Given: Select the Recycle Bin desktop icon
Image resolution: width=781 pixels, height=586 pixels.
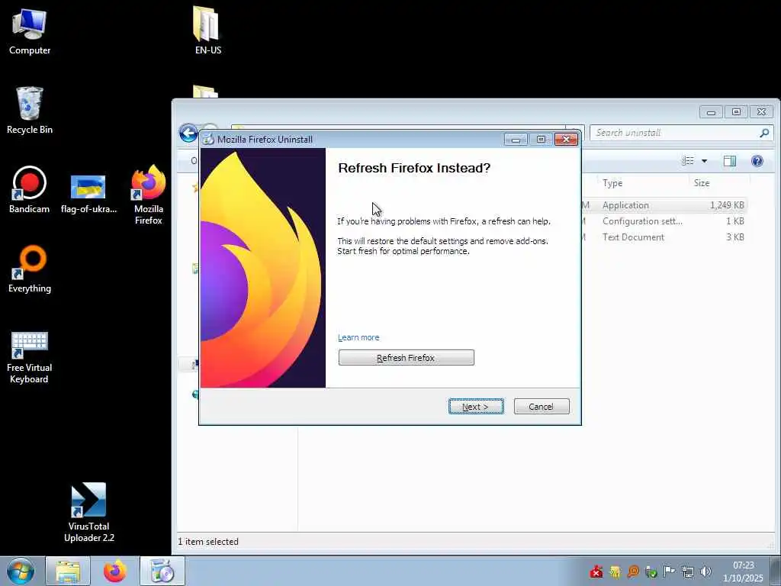Looking at the screenshot, I should [x=30, y=111].
